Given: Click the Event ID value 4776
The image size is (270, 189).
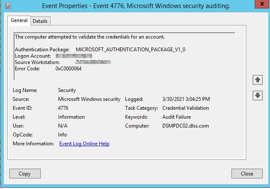Looking at the screenshot, I should (63, 108).
